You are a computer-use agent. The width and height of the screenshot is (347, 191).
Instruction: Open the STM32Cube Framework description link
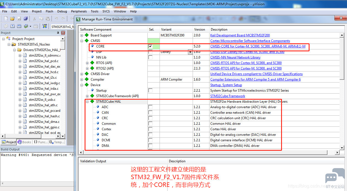click(227, 96)
